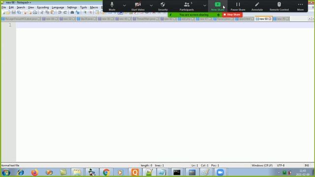Click the Paste clipboard toolbar icon
The height and width of the screenshot is (177, 315).
pos(53,13)
